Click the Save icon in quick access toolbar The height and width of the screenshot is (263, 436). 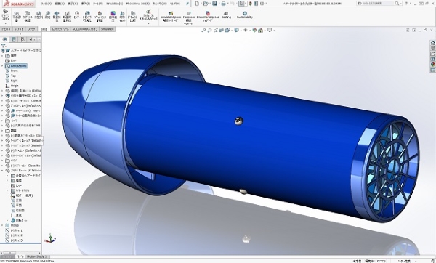(214, 4)
